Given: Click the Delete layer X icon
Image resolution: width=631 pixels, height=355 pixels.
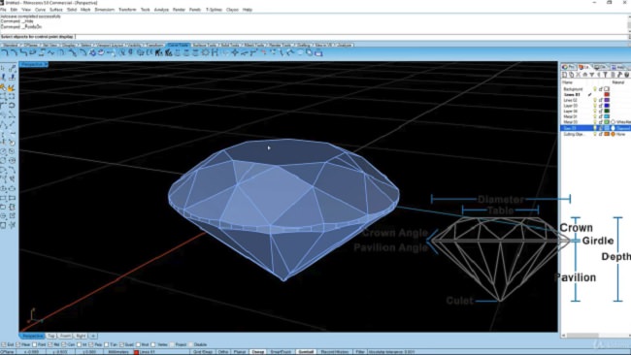Looking at the screenshot, I should click(x=578, y=75).
